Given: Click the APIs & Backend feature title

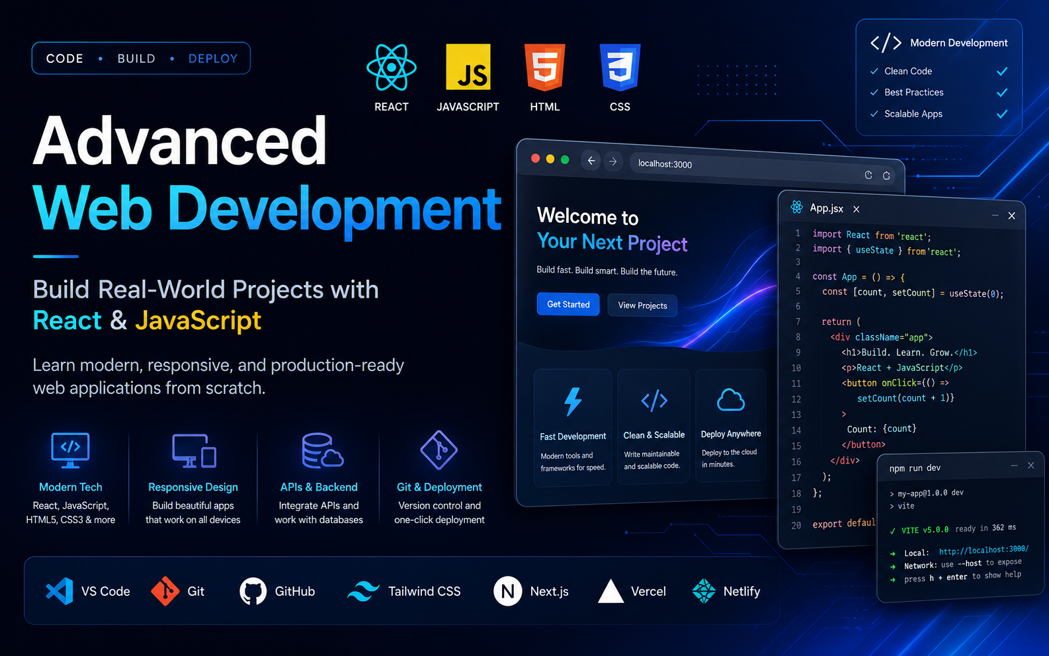Looking at the screenshot, I should (x=319, y=487).
